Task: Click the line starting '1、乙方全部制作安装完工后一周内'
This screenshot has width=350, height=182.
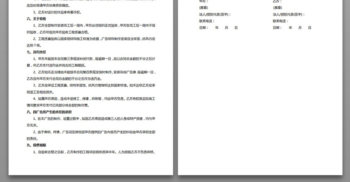Action: coord(94,26)
